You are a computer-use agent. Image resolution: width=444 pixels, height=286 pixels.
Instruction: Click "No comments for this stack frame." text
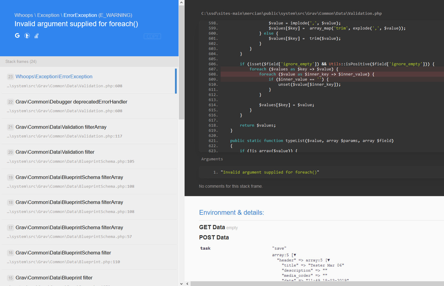[231, 186]
